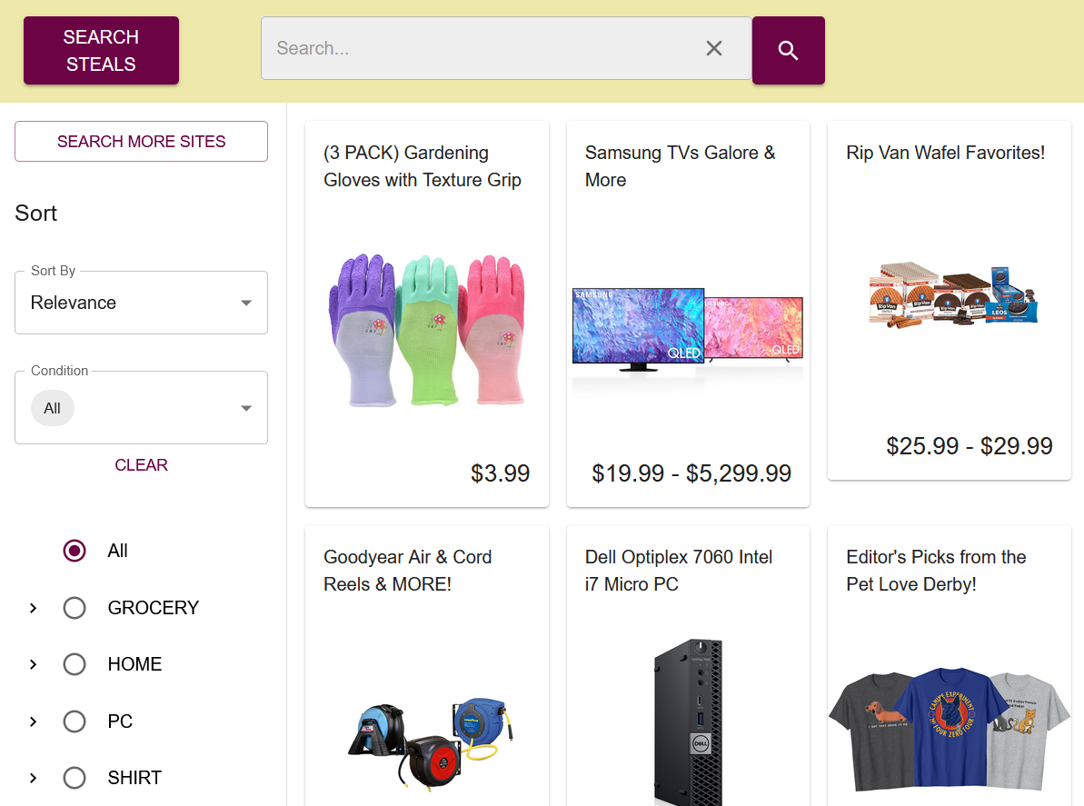Click the CLEAR link under the filters
The height and width of the screenshot is (806, 1084).
[x=141, y=464]
